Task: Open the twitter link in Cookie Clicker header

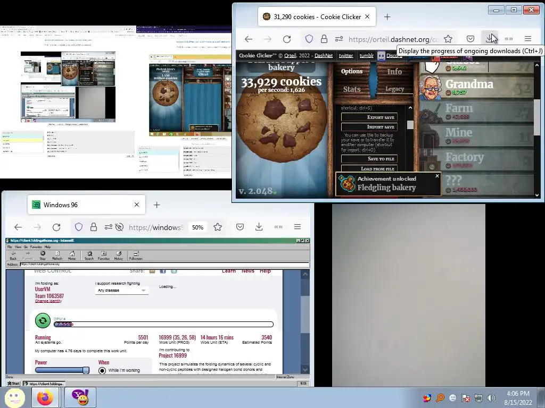Action: [x=345, y=55]
